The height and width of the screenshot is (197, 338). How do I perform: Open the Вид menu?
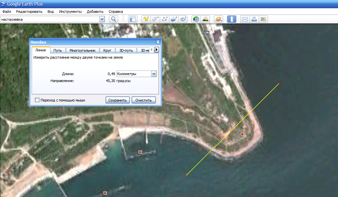(51, 12)
